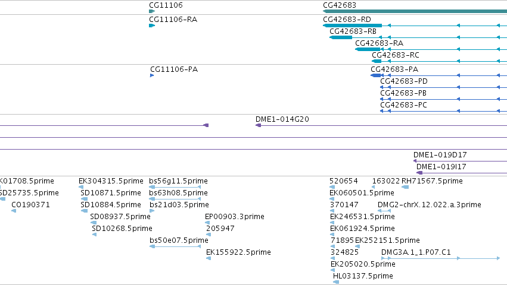The image size is (507, 285).
Task: Select the HL03137.5prime EST arrow marker
Action: click(336, 282)
